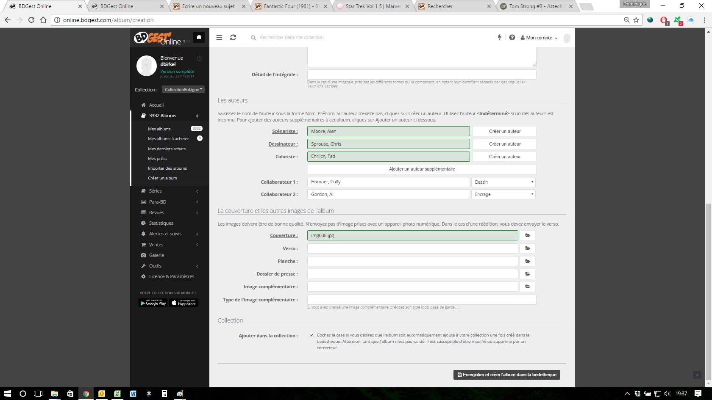Select Statistiques in the sidebar menu
Viewport: 712px width, 400px height.
(161, 223)
